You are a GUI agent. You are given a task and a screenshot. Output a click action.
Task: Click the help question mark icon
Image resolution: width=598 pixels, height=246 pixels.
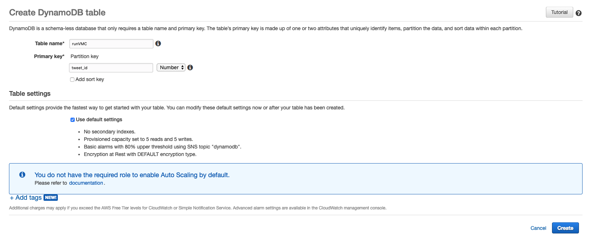pos(578,13)
